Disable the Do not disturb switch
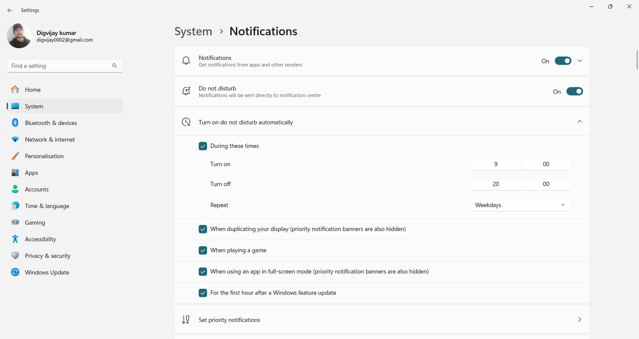Screen dimensions: 639x339 [574, 92]
